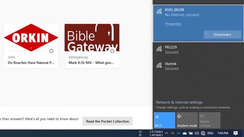Click the tray temperature icon showing 70

tap(172, 133)
